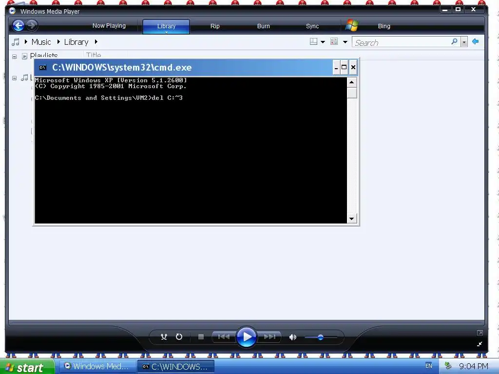
Task: Collapse the Playlists tree node
Action: [14, 56]
